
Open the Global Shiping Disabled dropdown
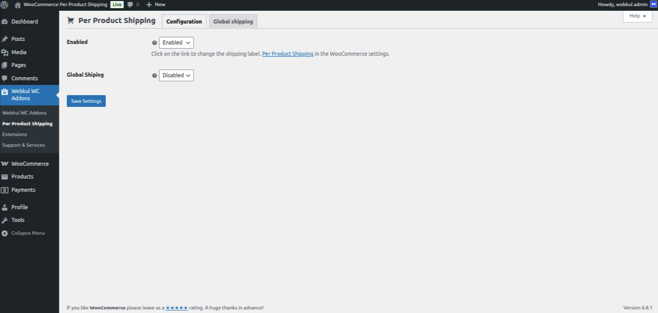click(x=176, y=75)
